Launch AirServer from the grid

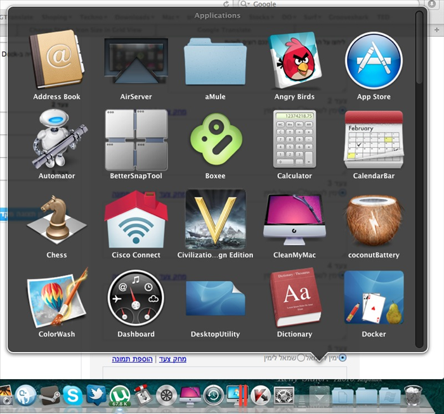pyautogui.click(x=136, y=61)
